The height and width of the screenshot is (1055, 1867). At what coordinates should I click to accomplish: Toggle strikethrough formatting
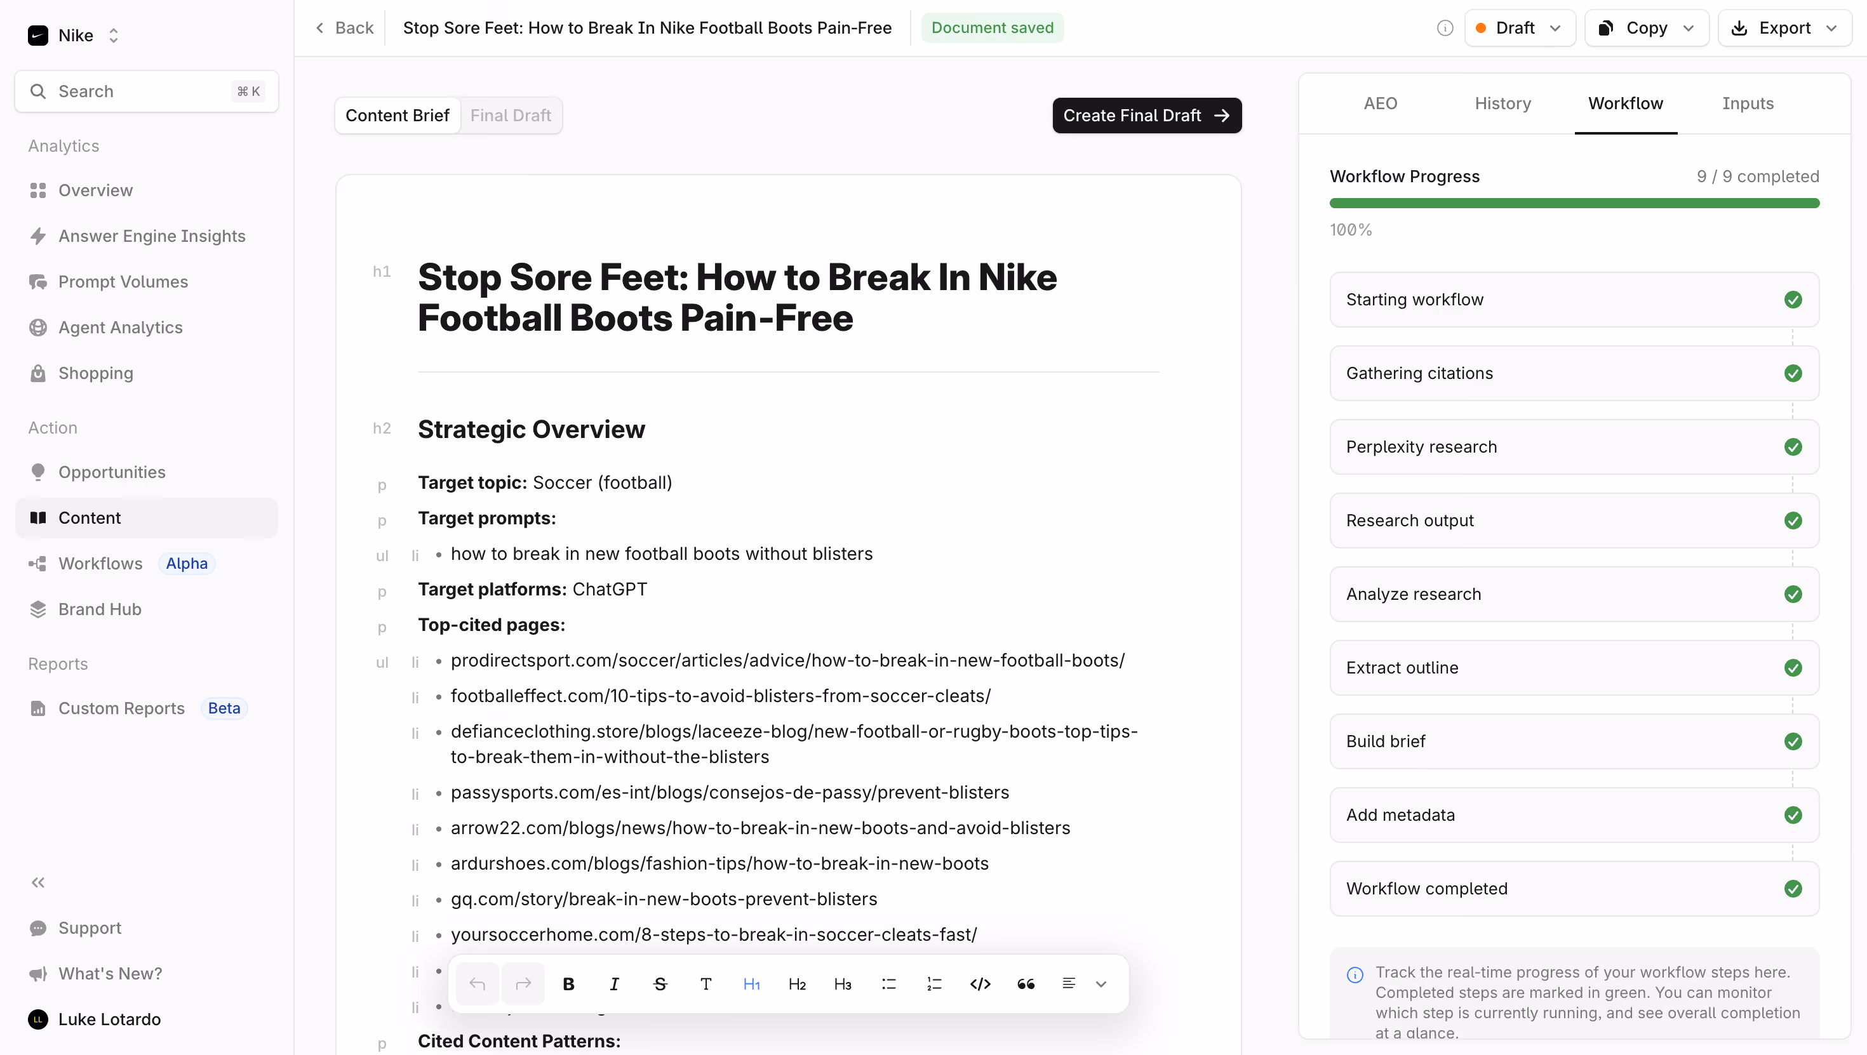coord(660,983)
